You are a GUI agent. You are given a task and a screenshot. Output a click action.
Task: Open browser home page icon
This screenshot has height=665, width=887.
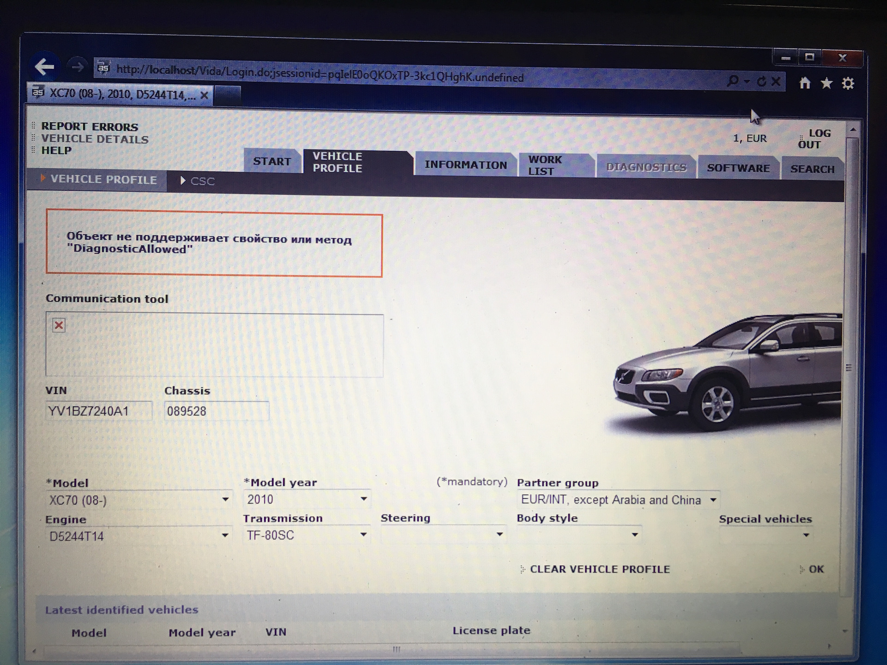805,83
